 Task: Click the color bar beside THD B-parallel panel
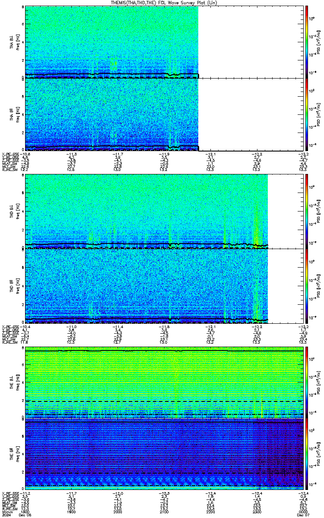(x=307, y=286)
